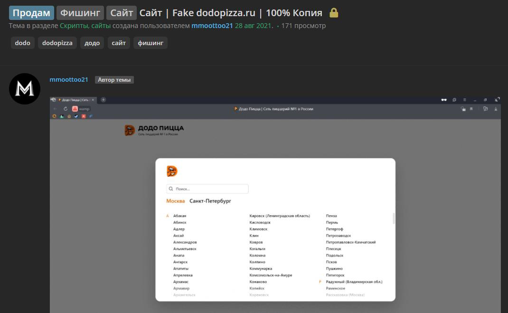Open the posted browser screenshot image
The width and height of the screenshot is (508, 313).
click(275, 204)
